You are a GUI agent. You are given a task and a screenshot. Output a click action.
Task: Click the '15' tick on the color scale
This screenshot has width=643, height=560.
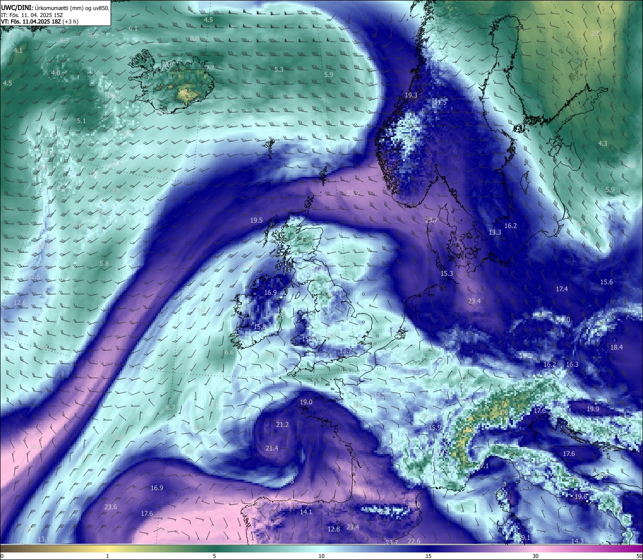[428, 556]
